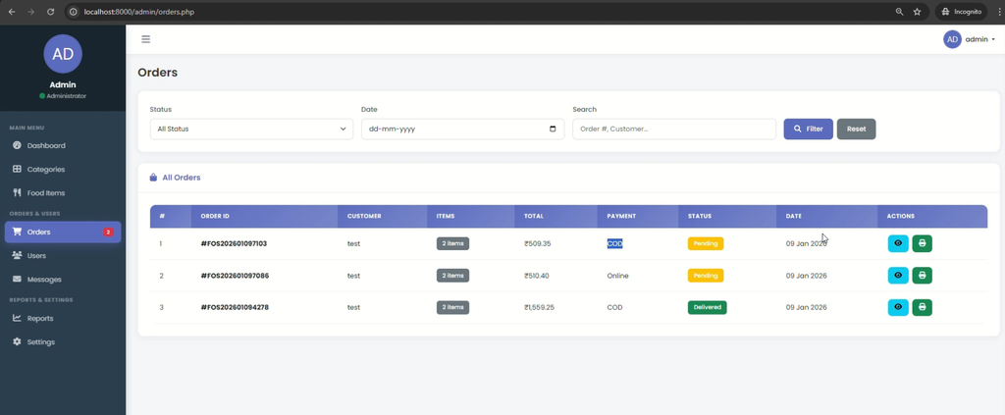Click order ID #FOS202601097086
This screenshot has width=1005, height=415.
pos(235,276)
